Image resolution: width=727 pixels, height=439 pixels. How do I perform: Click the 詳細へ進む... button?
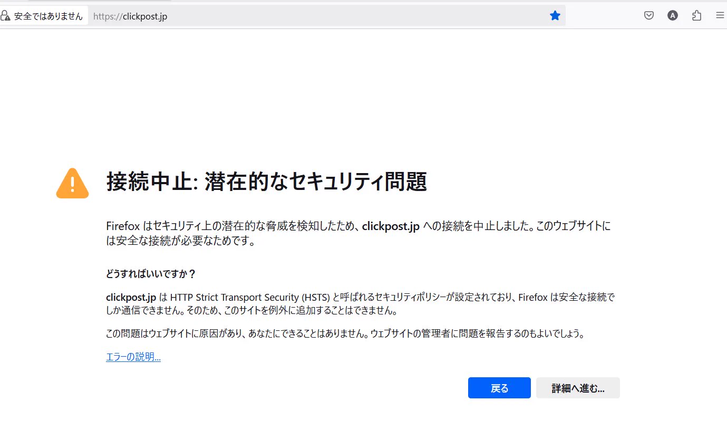pos(578,388)
